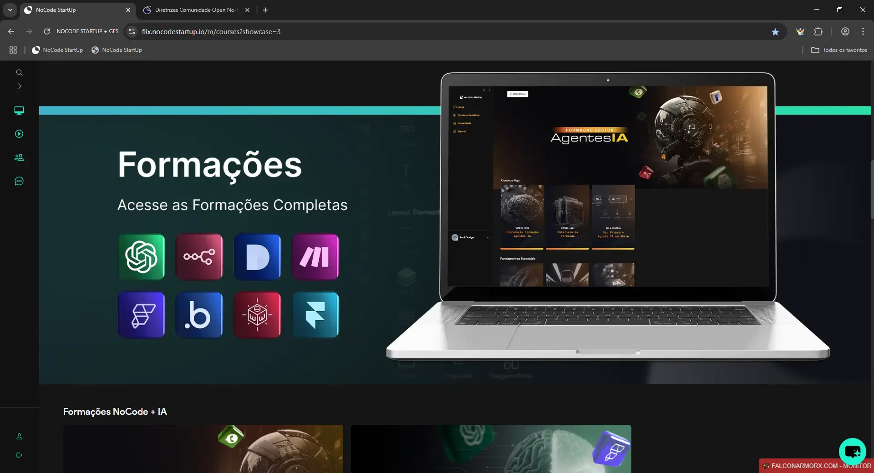Click the FlutterFlow purple logo tile
This screenshot has height=473, width=874.
point(142,315)
